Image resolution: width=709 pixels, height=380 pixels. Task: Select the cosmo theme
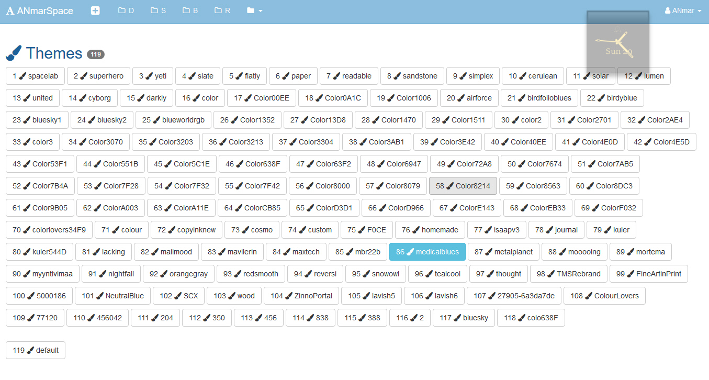(252, 230)
